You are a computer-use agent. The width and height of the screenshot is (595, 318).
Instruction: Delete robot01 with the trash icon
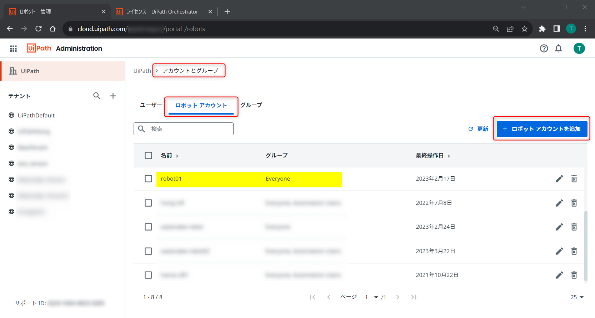coord(574,179)
